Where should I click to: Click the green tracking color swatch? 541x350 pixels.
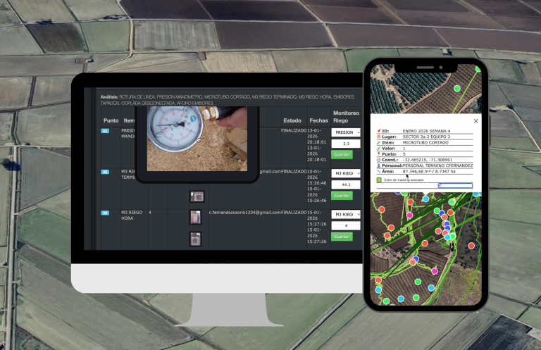379,180
